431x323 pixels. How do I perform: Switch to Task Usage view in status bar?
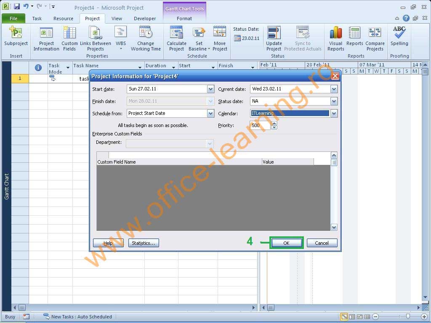tap(352, 317)
